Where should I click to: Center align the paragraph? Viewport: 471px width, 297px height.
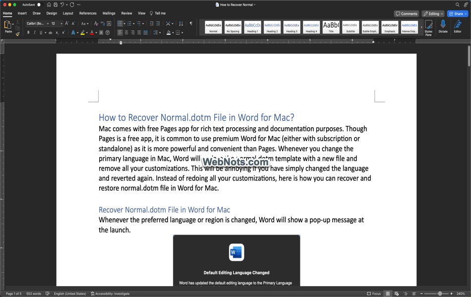(126, 32)
